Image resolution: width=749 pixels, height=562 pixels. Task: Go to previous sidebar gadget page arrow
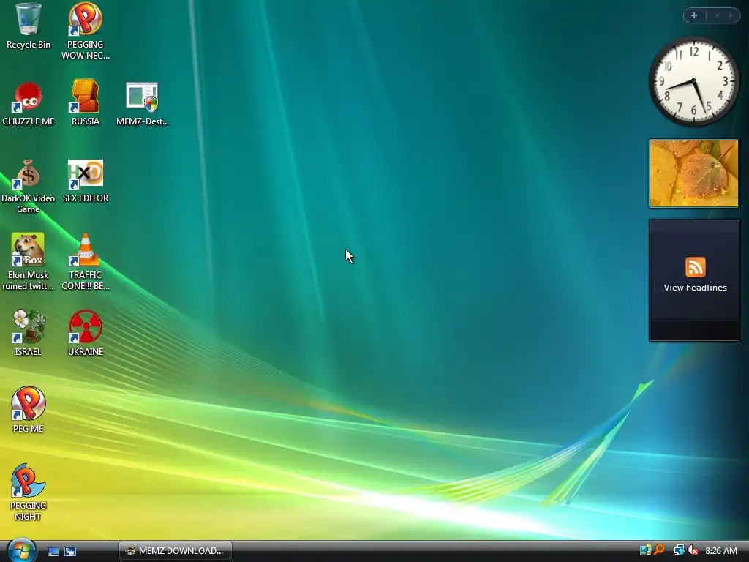(717, 15)
